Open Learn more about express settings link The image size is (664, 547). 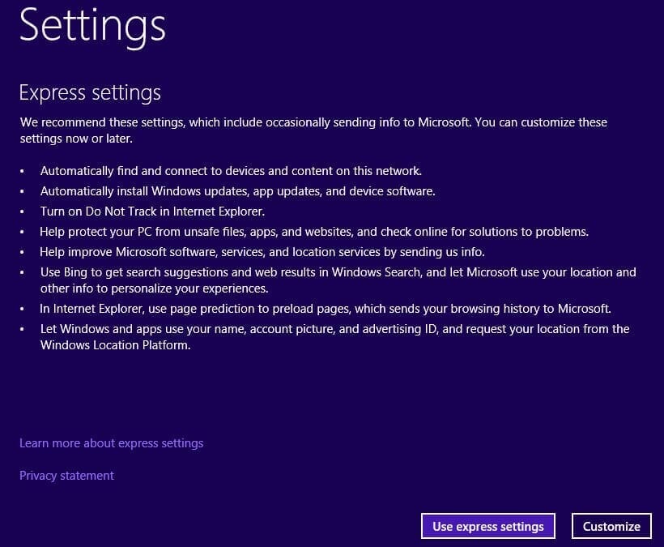click(x=111, y=443)
